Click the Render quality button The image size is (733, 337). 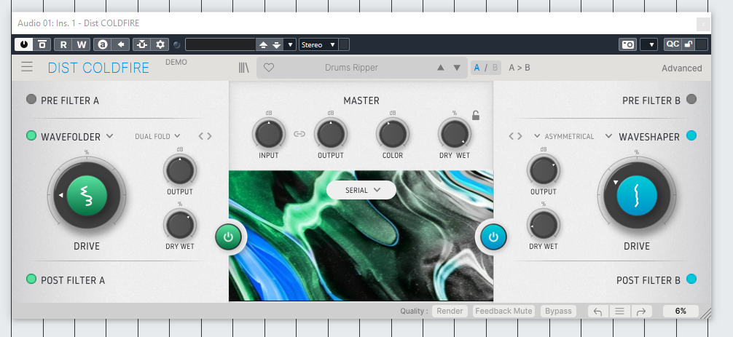[x=450, y=311]
